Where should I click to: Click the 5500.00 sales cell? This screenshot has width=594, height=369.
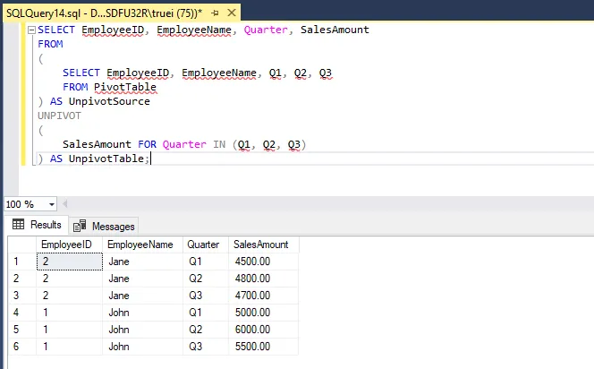264,347
